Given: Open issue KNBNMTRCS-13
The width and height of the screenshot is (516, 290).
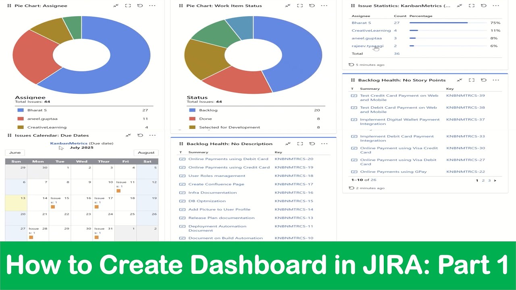Looking at the screenshot, I should click(x=294, y=218).
